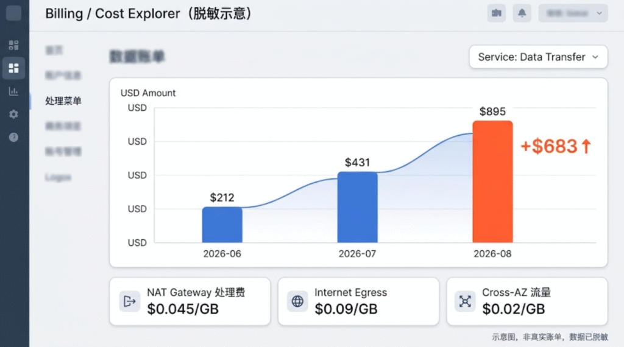Select the 处理菜单 sidebar menu item
Viewport: 624px width, 347px height.
click(63, 101)
